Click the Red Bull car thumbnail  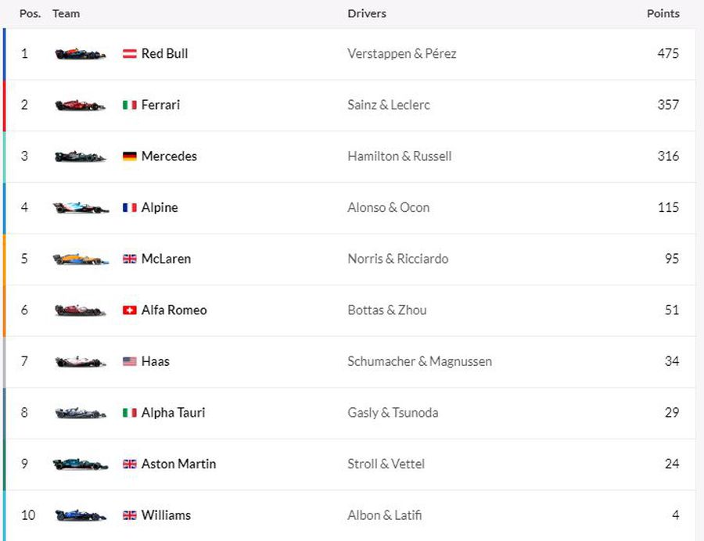[x=81, y=54]
